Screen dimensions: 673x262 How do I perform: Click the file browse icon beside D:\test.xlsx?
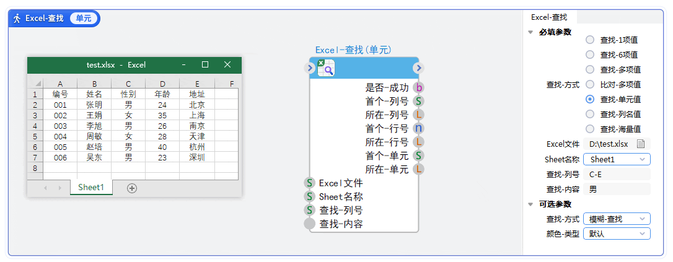point(641,144)
